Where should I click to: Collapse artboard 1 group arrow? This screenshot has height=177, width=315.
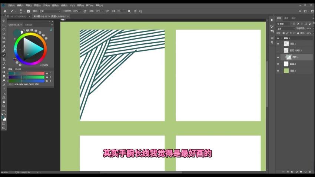tap(282, 38)
